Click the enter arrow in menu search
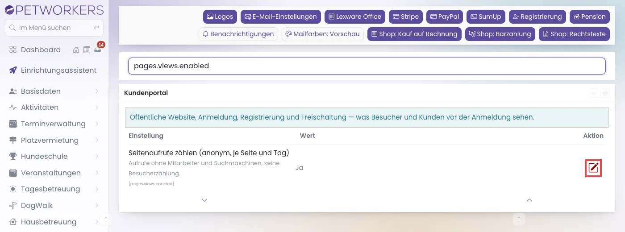 (x=96, y=28)
